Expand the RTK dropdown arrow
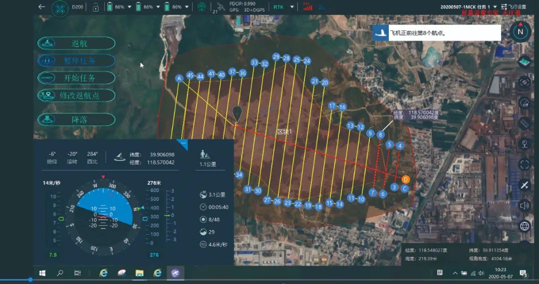The height and width of the screenshot is (284, 539). pyautogui.click(x=292, y=7)
